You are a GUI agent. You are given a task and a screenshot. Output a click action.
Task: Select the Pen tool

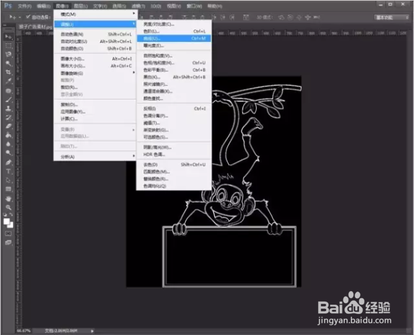coord(8,162)
